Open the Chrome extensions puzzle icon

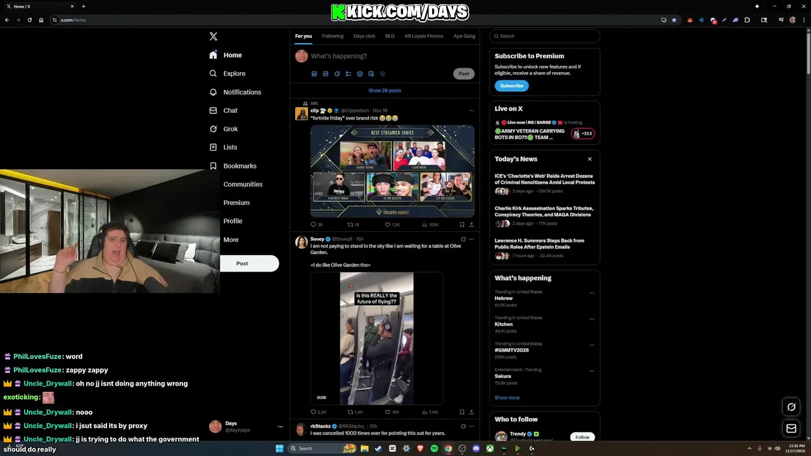coord(747,20)
